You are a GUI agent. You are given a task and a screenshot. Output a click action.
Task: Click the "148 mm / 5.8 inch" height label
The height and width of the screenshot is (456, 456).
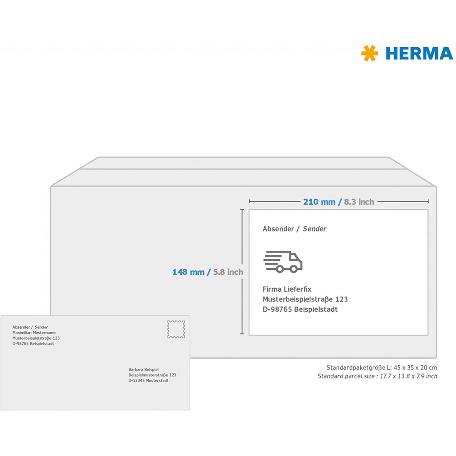208,272
